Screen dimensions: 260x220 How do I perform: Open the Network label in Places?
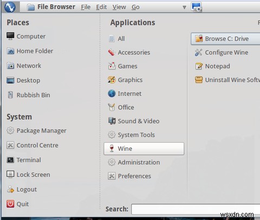click(x=29, y=66)
